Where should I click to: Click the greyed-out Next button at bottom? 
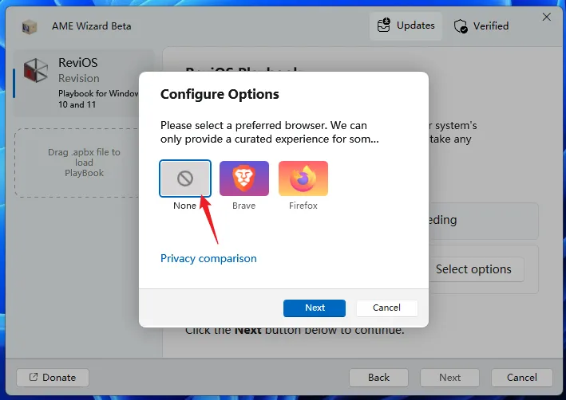(x=449, y=378)
